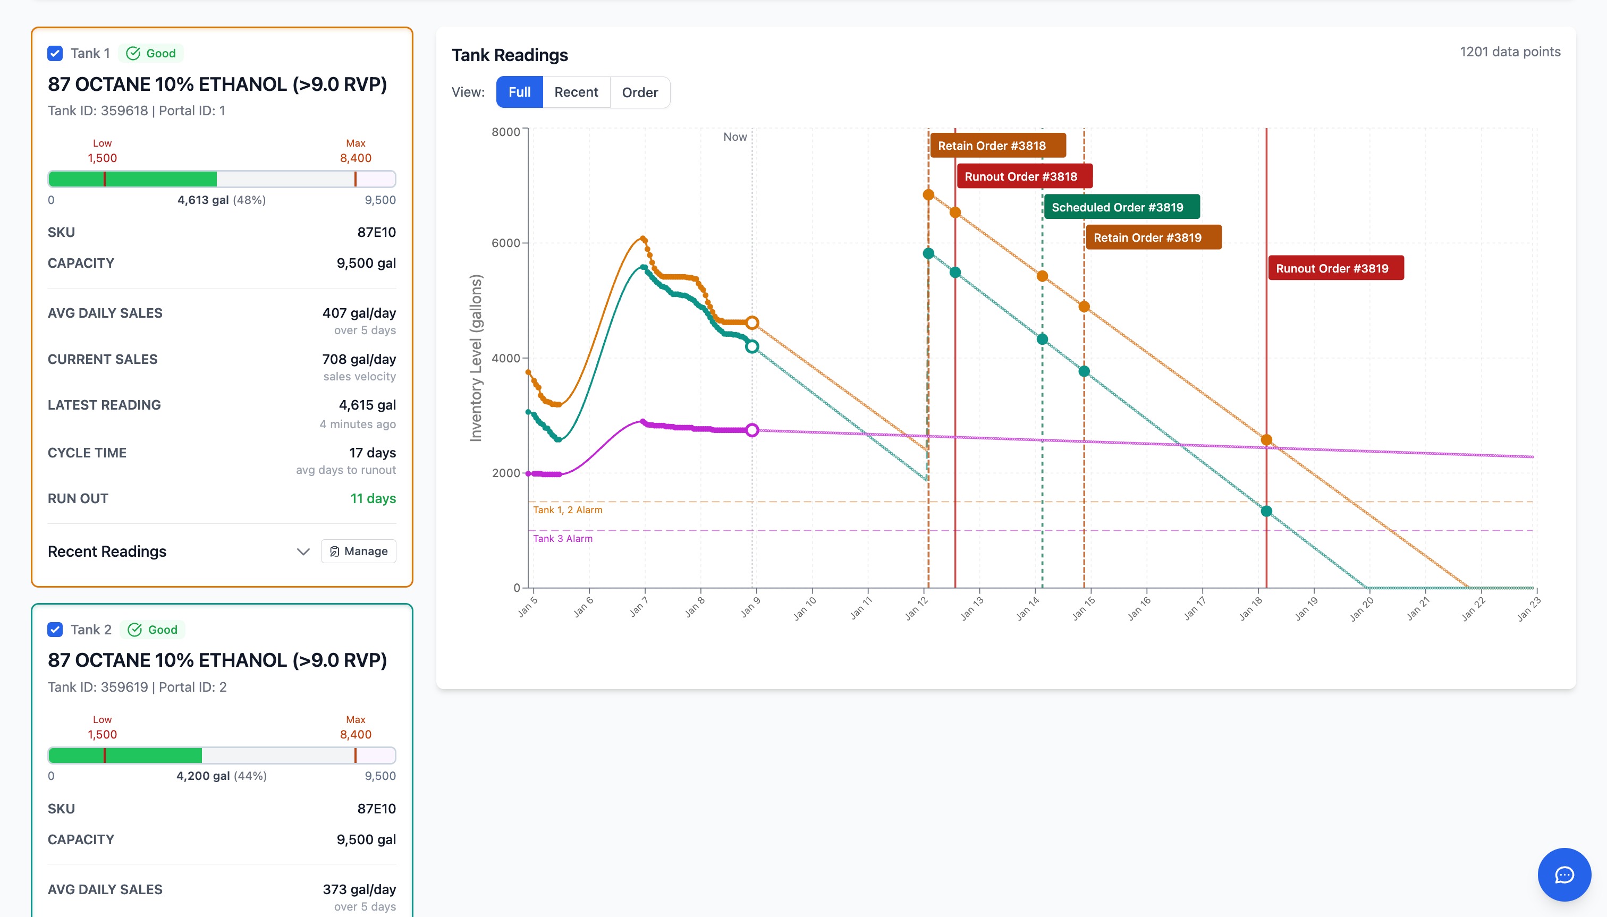Select the Full view tab

(519, 92)
